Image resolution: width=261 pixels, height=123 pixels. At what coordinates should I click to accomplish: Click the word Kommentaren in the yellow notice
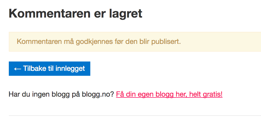pyautogui.click(x=39, y=42)
